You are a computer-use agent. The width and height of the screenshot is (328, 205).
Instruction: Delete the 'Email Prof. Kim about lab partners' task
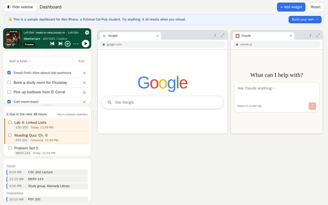84,73
